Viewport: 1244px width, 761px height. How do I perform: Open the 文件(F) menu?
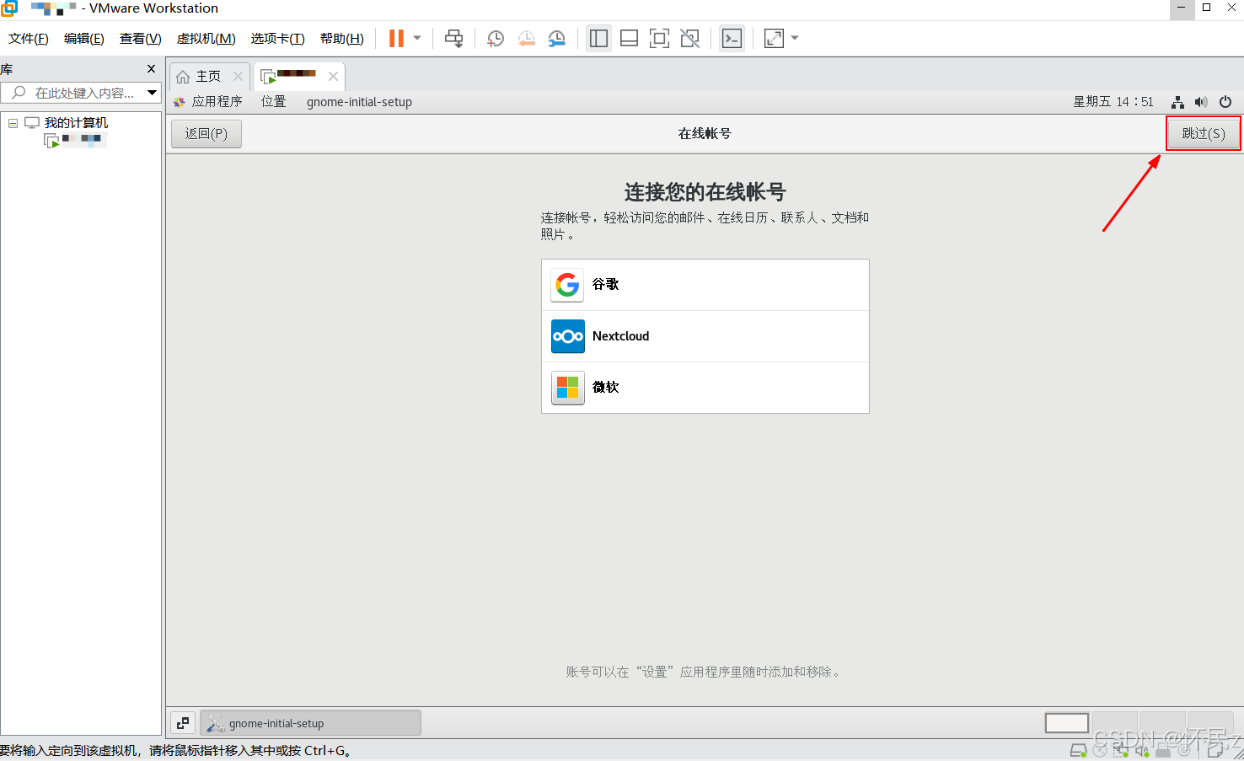click(x=29, y=39)
